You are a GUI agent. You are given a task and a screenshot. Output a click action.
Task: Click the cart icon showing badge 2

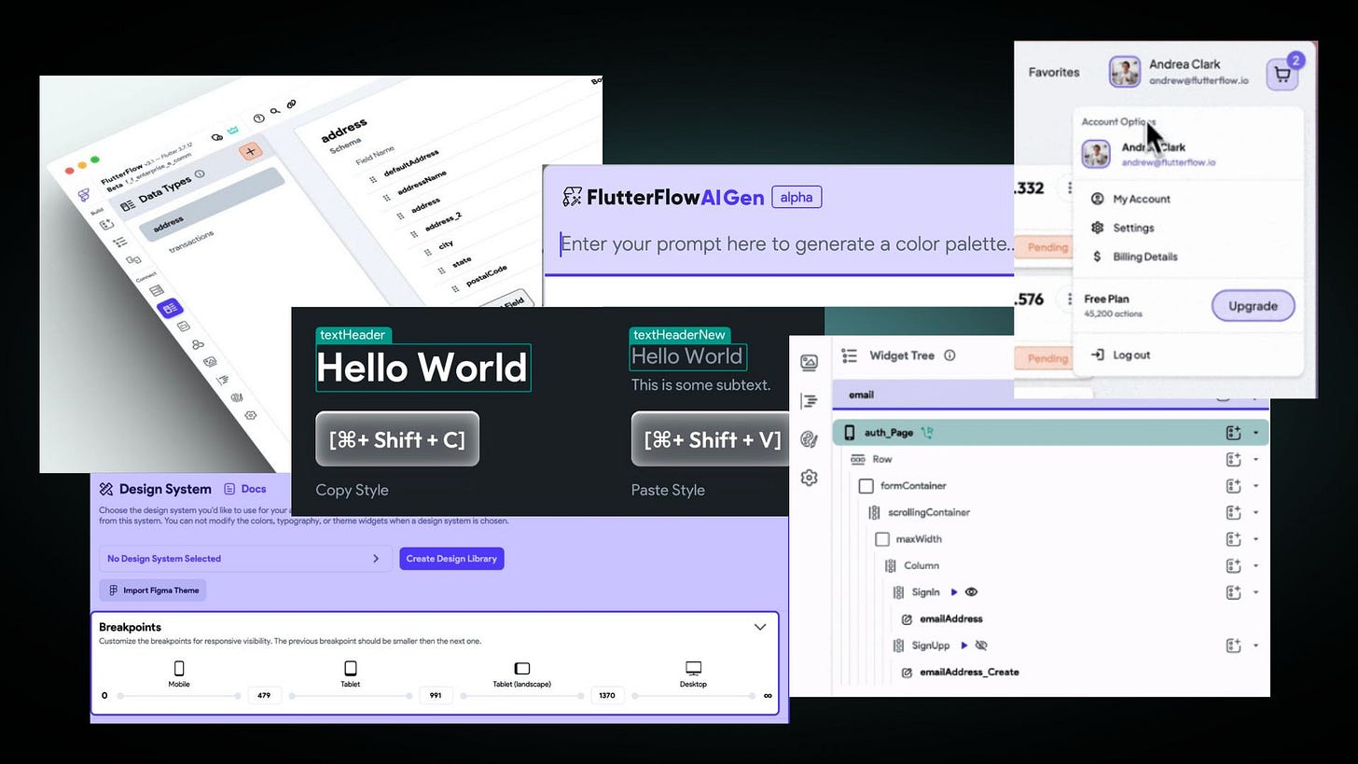pos(1282,74)
